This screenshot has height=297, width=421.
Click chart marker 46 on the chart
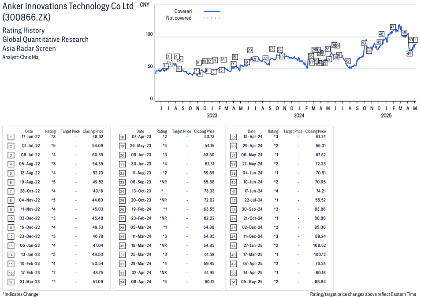tap(381, 34)
